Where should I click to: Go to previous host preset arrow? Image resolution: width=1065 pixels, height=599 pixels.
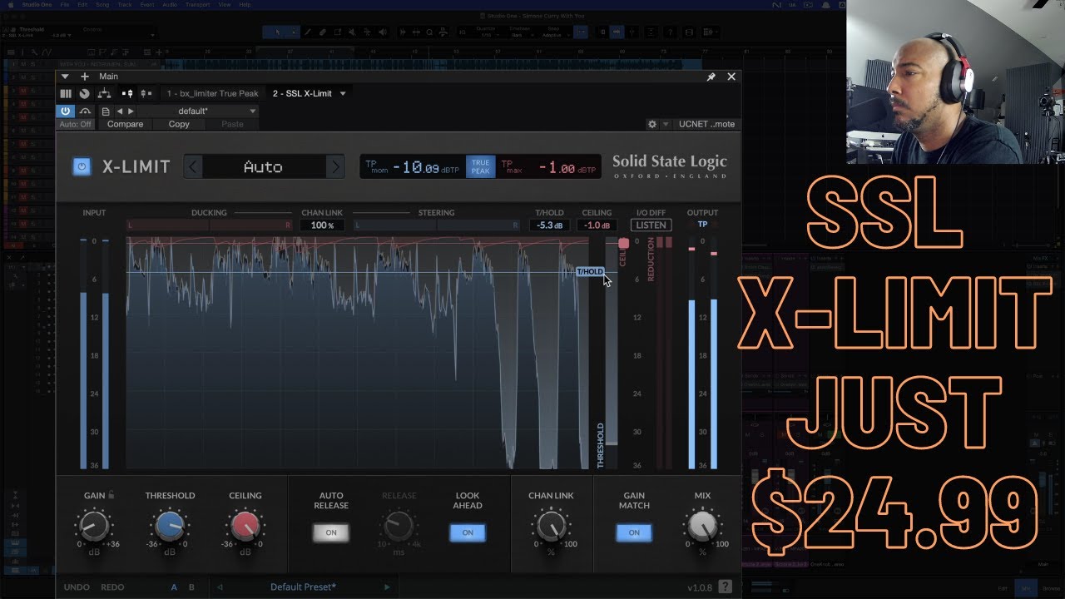[119, 111]
